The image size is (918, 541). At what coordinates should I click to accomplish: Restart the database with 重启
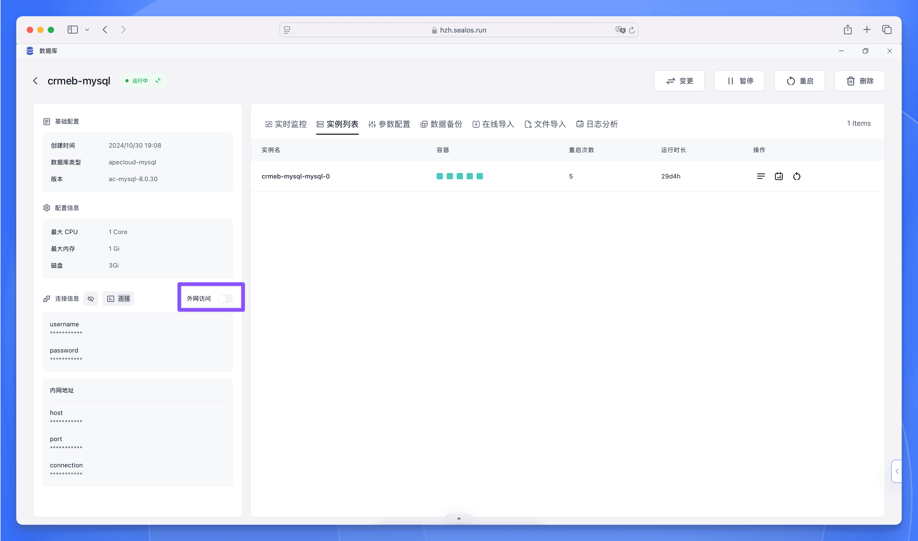click(799, 81)
